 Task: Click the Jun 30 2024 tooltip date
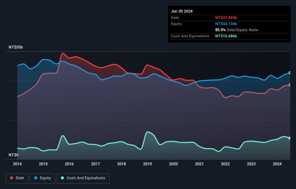(x=182, y=11)
